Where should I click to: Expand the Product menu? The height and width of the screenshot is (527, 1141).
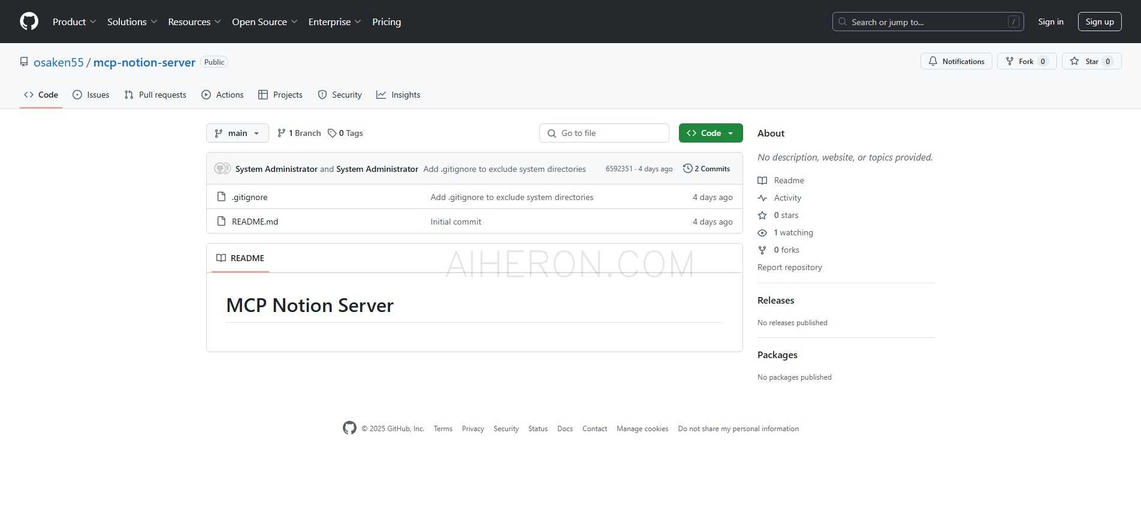click(74, 22)
